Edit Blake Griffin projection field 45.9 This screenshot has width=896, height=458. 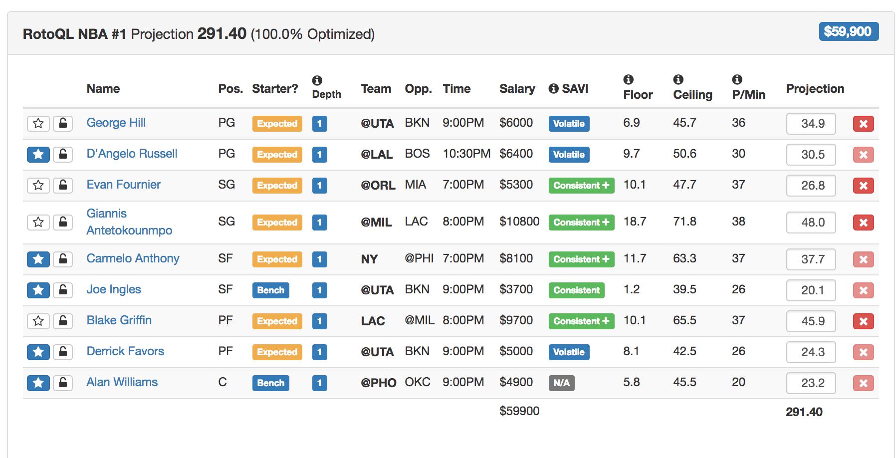(811, 321)
